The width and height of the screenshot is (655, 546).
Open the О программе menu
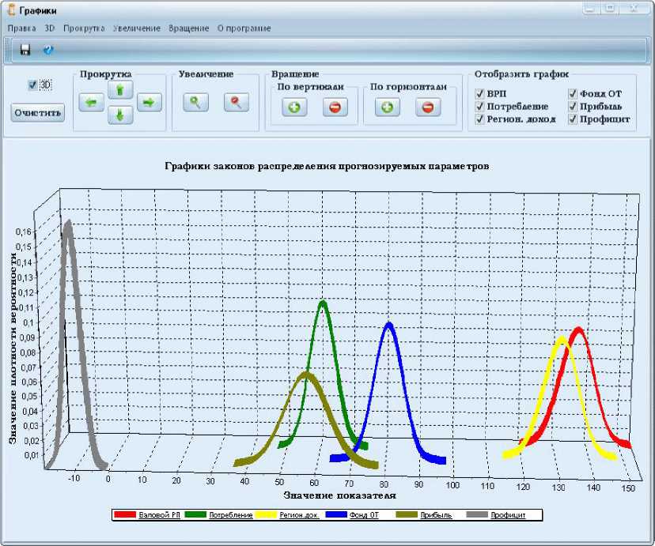point(244,28)
